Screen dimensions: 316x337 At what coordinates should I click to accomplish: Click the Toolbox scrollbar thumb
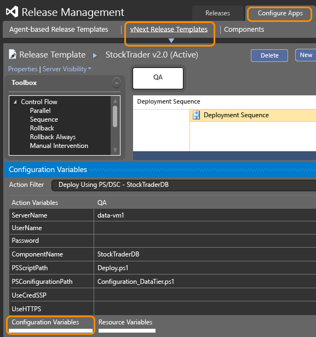point(115,116)
